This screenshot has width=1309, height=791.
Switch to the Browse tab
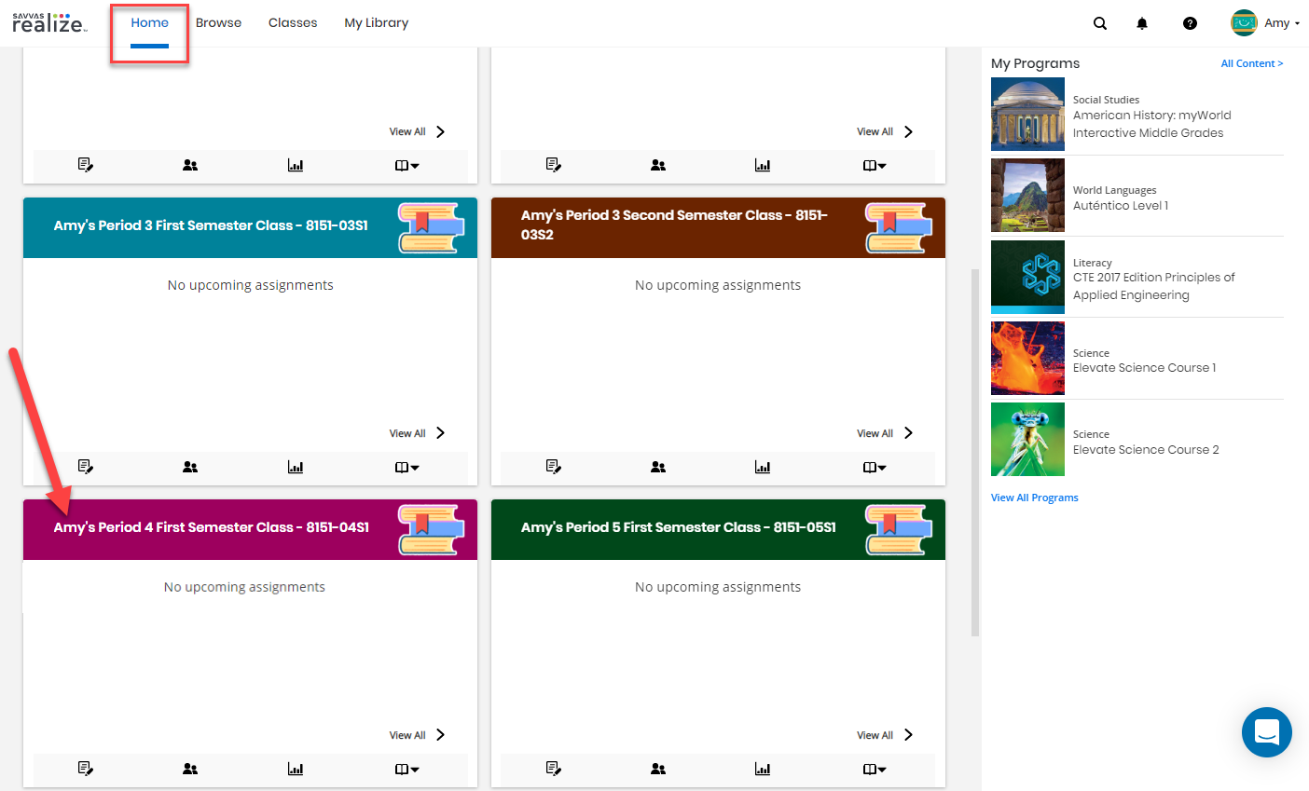218,22
